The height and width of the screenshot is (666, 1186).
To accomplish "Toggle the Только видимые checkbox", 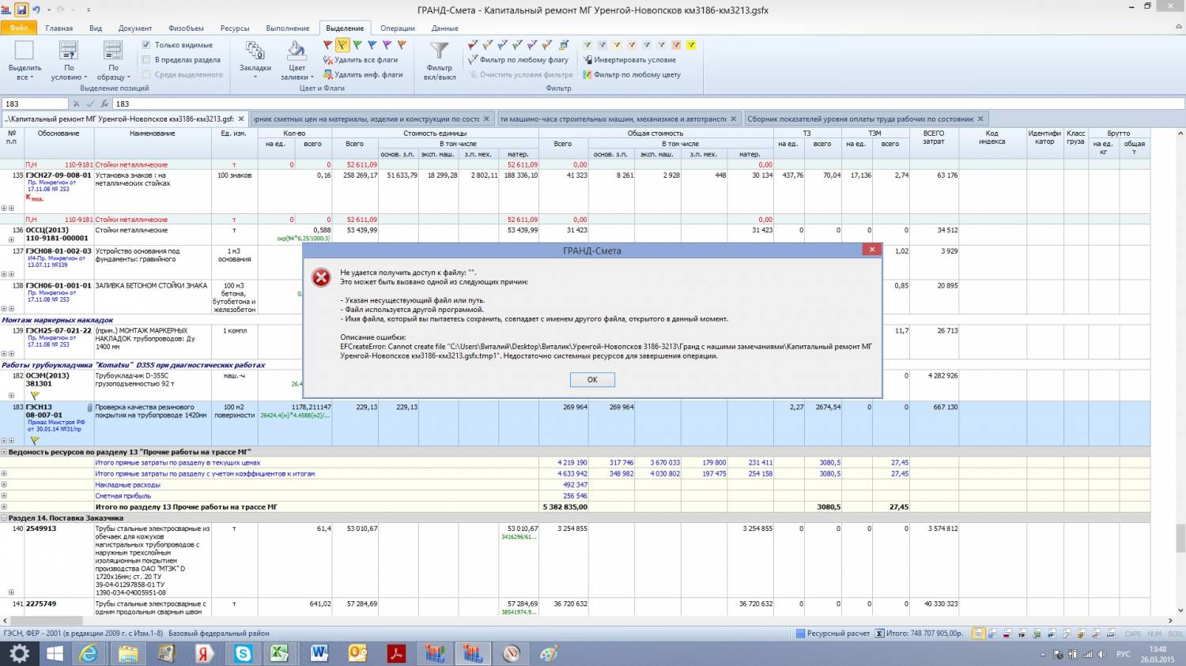I will coord(146,45).
